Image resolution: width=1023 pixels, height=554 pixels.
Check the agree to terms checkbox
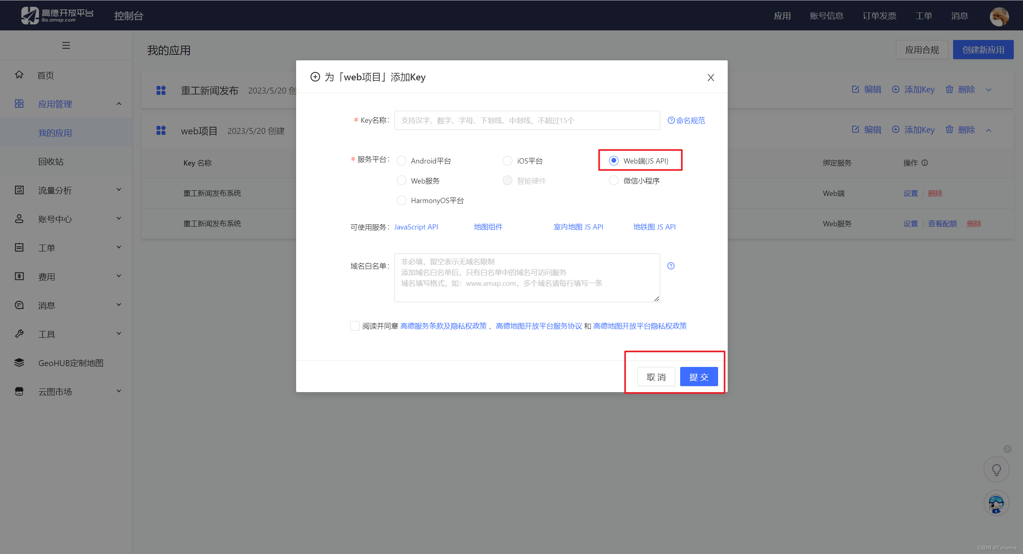(355, 326)
